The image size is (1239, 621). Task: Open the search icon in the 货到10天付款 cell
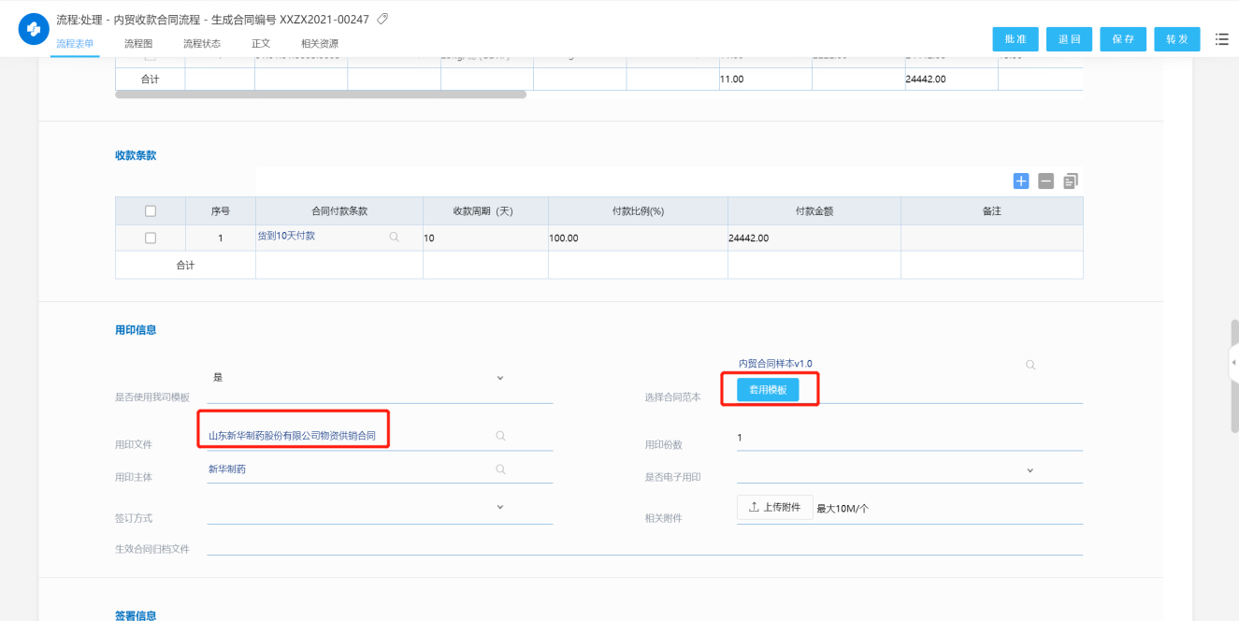pyautogui.click(x=395, y=238)
